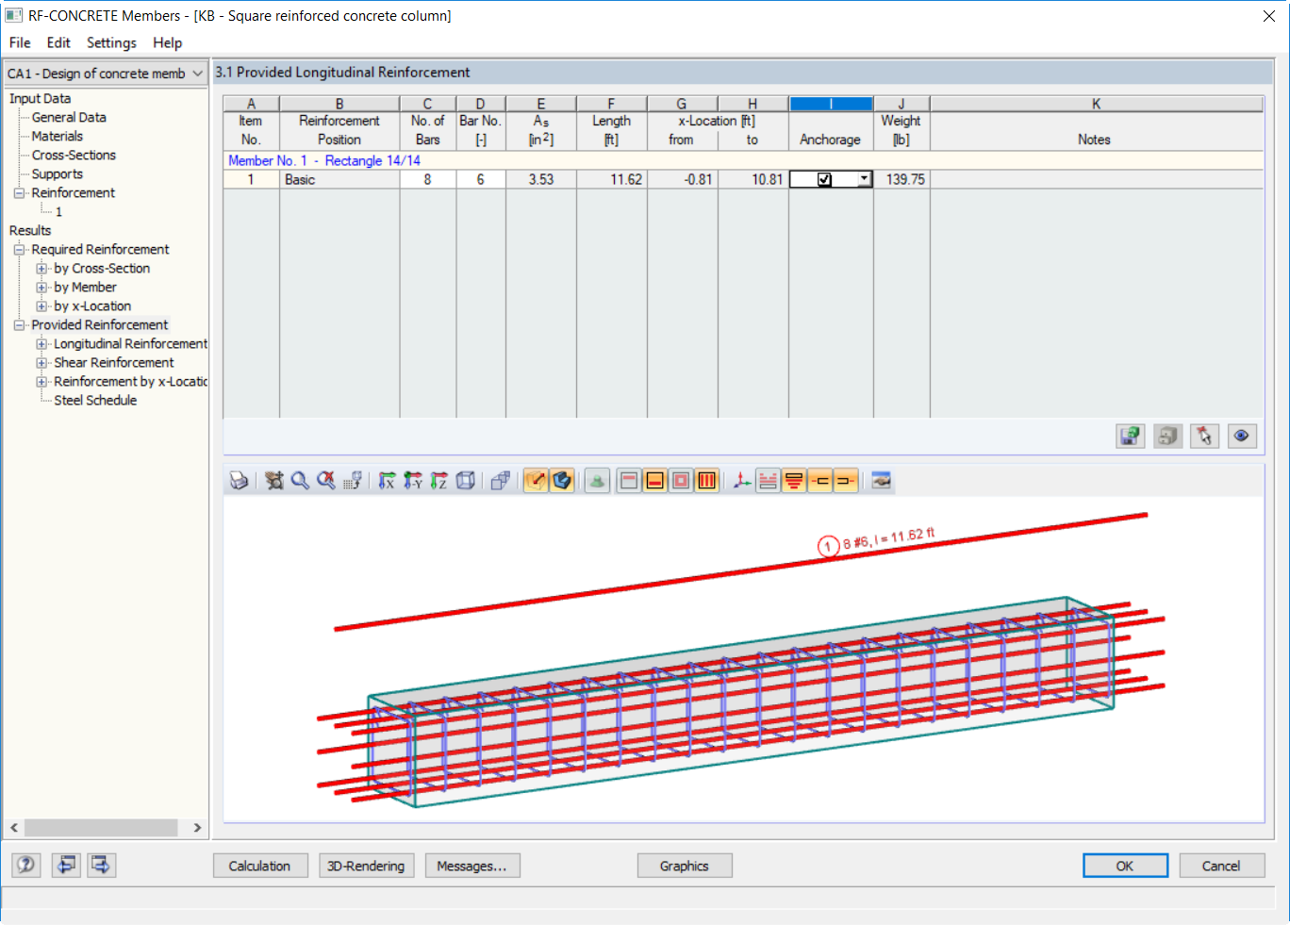Open the File menu
1290x925 pixels.
[x=20, y=42]
